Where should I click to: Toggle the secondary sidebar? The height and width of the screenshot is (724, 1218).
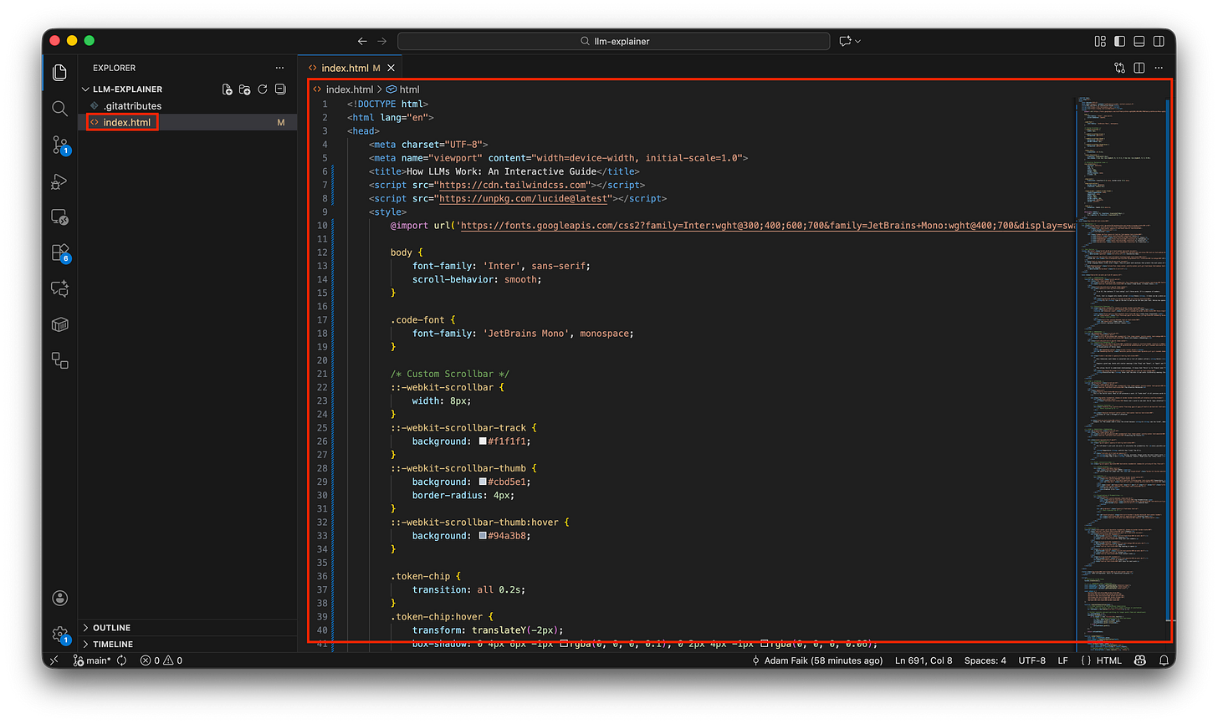pos(1158,40)
